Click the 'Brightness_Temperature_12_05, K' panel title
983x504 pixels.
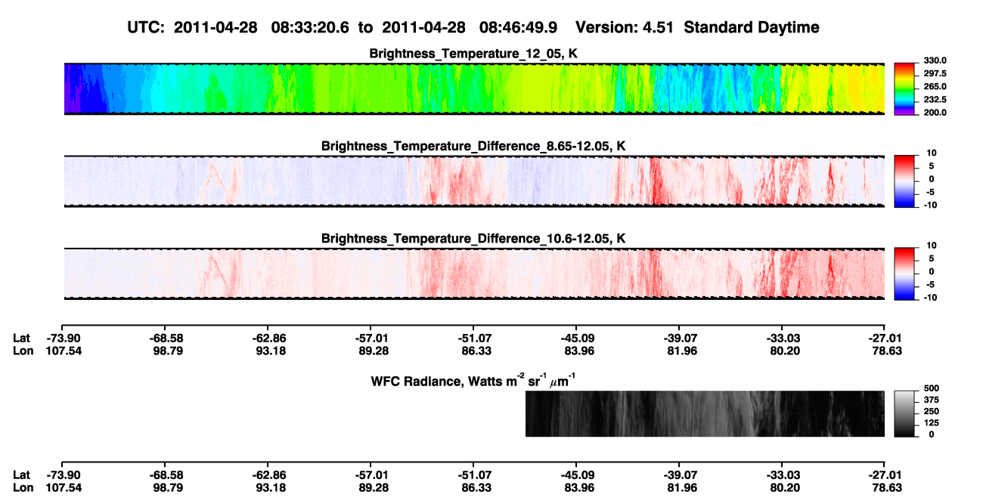click(473, 54)
